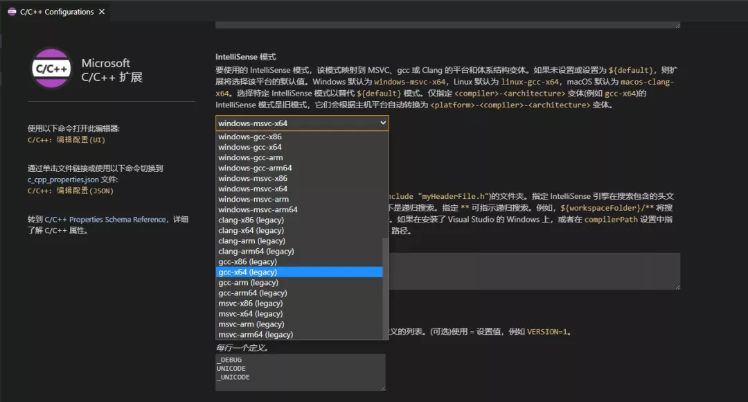This screenshot has height=402, width=748.
Task: Close the C/C++ Configurations tab
Action: [x=102, y=12]
